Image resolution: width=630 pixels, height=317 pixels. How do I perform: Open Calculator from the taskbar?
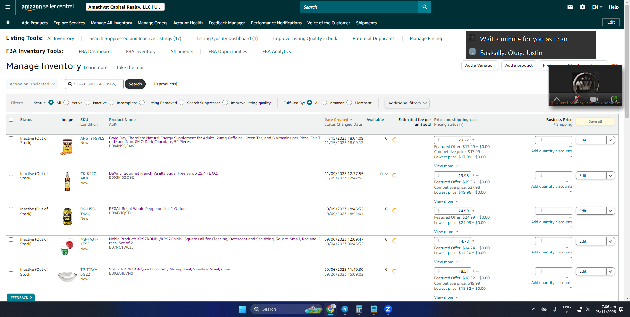tap(359, 309)
